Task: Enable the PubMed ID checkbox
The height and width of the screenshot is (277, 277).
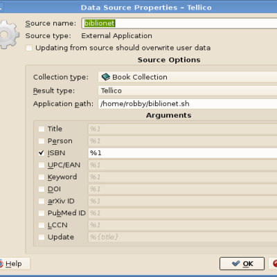Action: point(42,213)
